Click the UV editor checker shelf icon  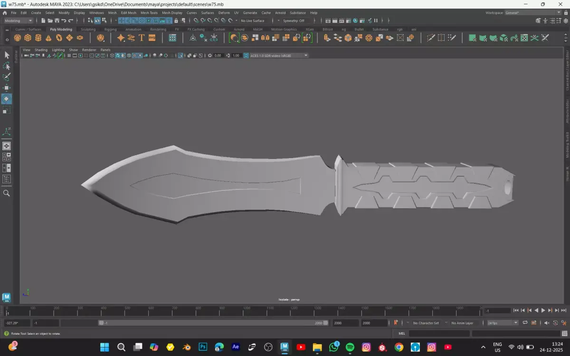click(x=524, y=38)
